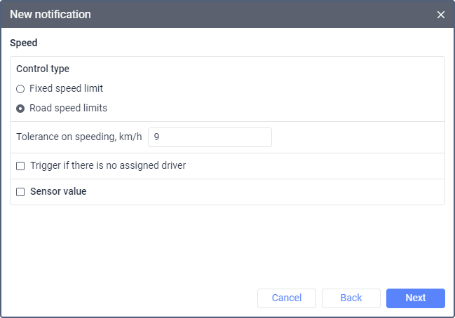Enable the no assigned driver trigger checkbox

pos(20,166)
